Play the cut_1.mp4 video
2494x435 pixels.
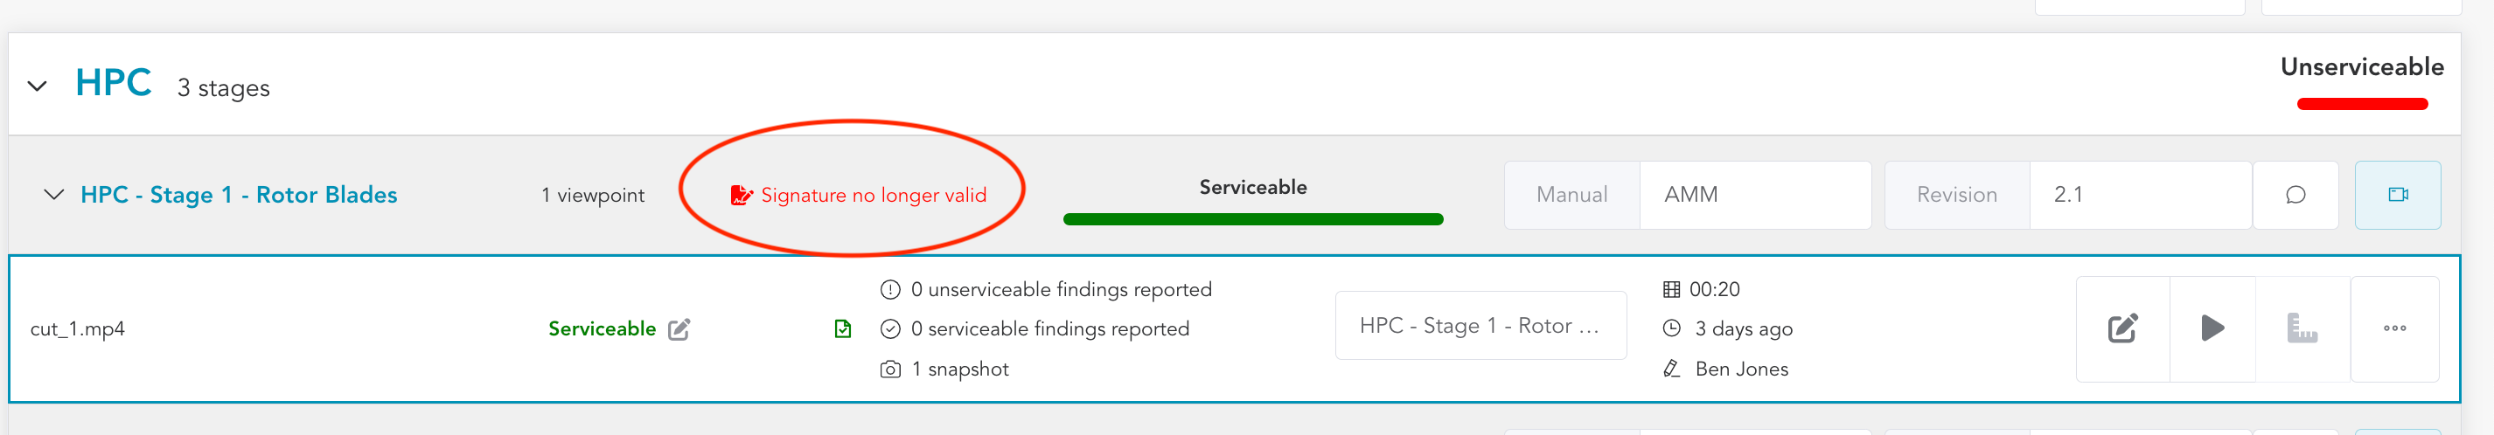point(2212,328)
